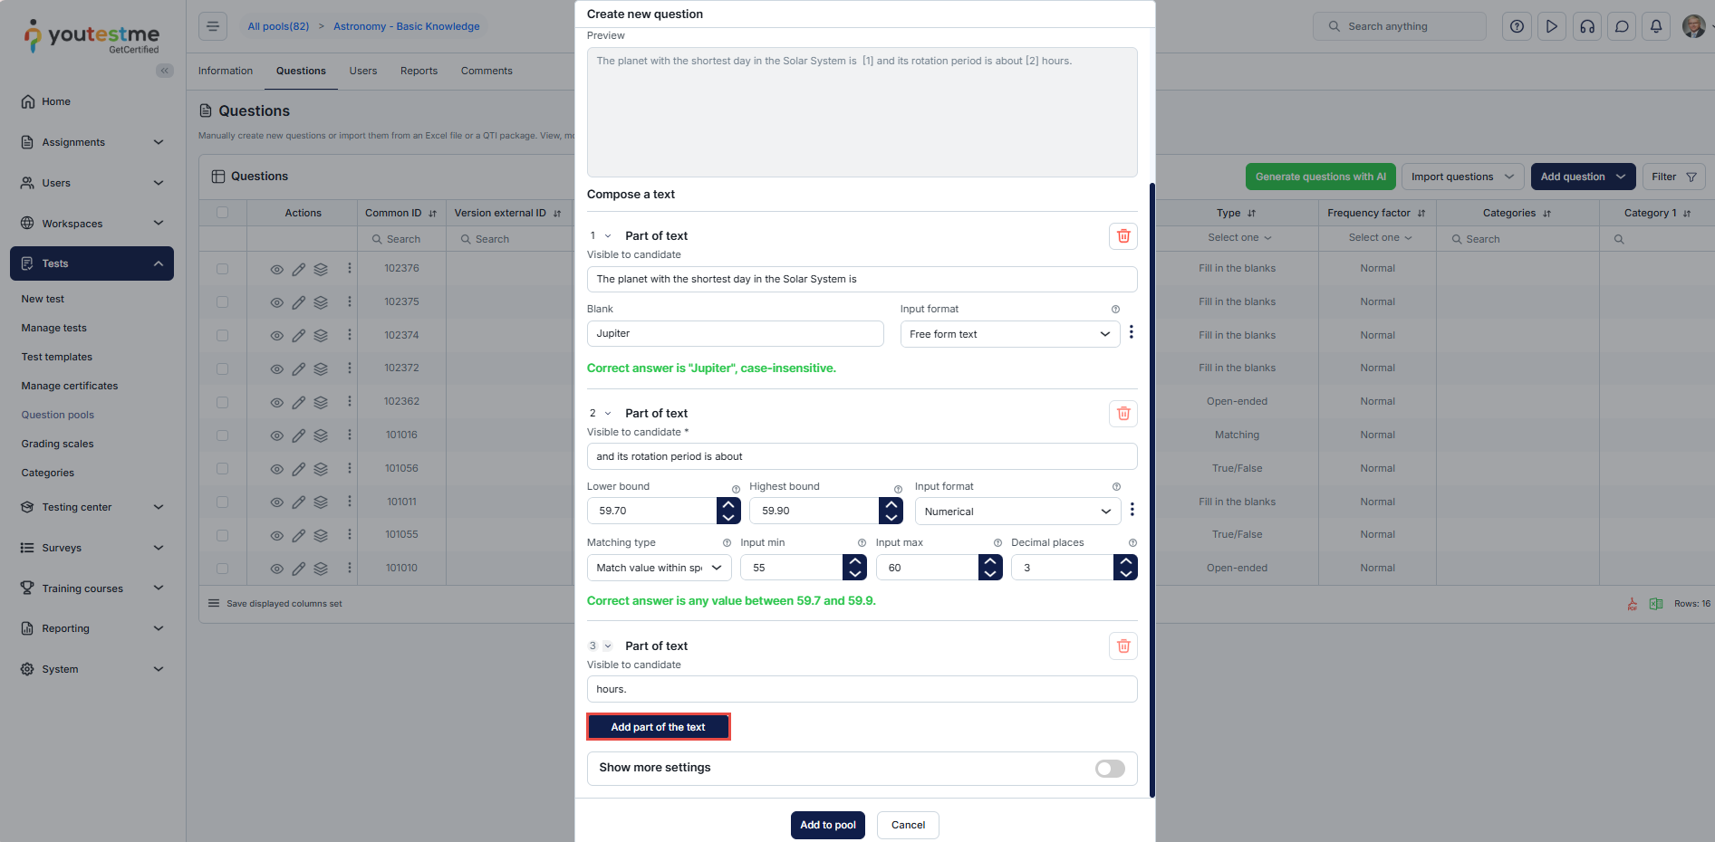Screen dimensions: 1715x842
Task: Delete part of text number 3
Action: coord(1123,646)
